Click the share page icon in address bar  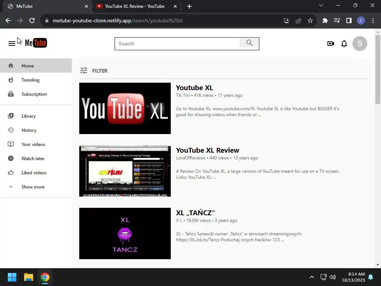tap(298, 21)
